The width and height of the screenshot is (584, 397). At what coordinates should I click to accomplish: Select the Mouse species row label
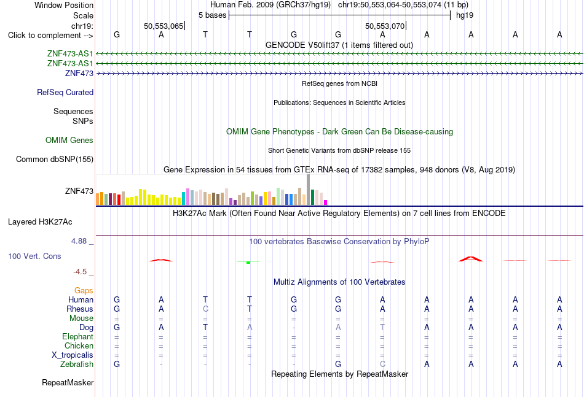81,318
